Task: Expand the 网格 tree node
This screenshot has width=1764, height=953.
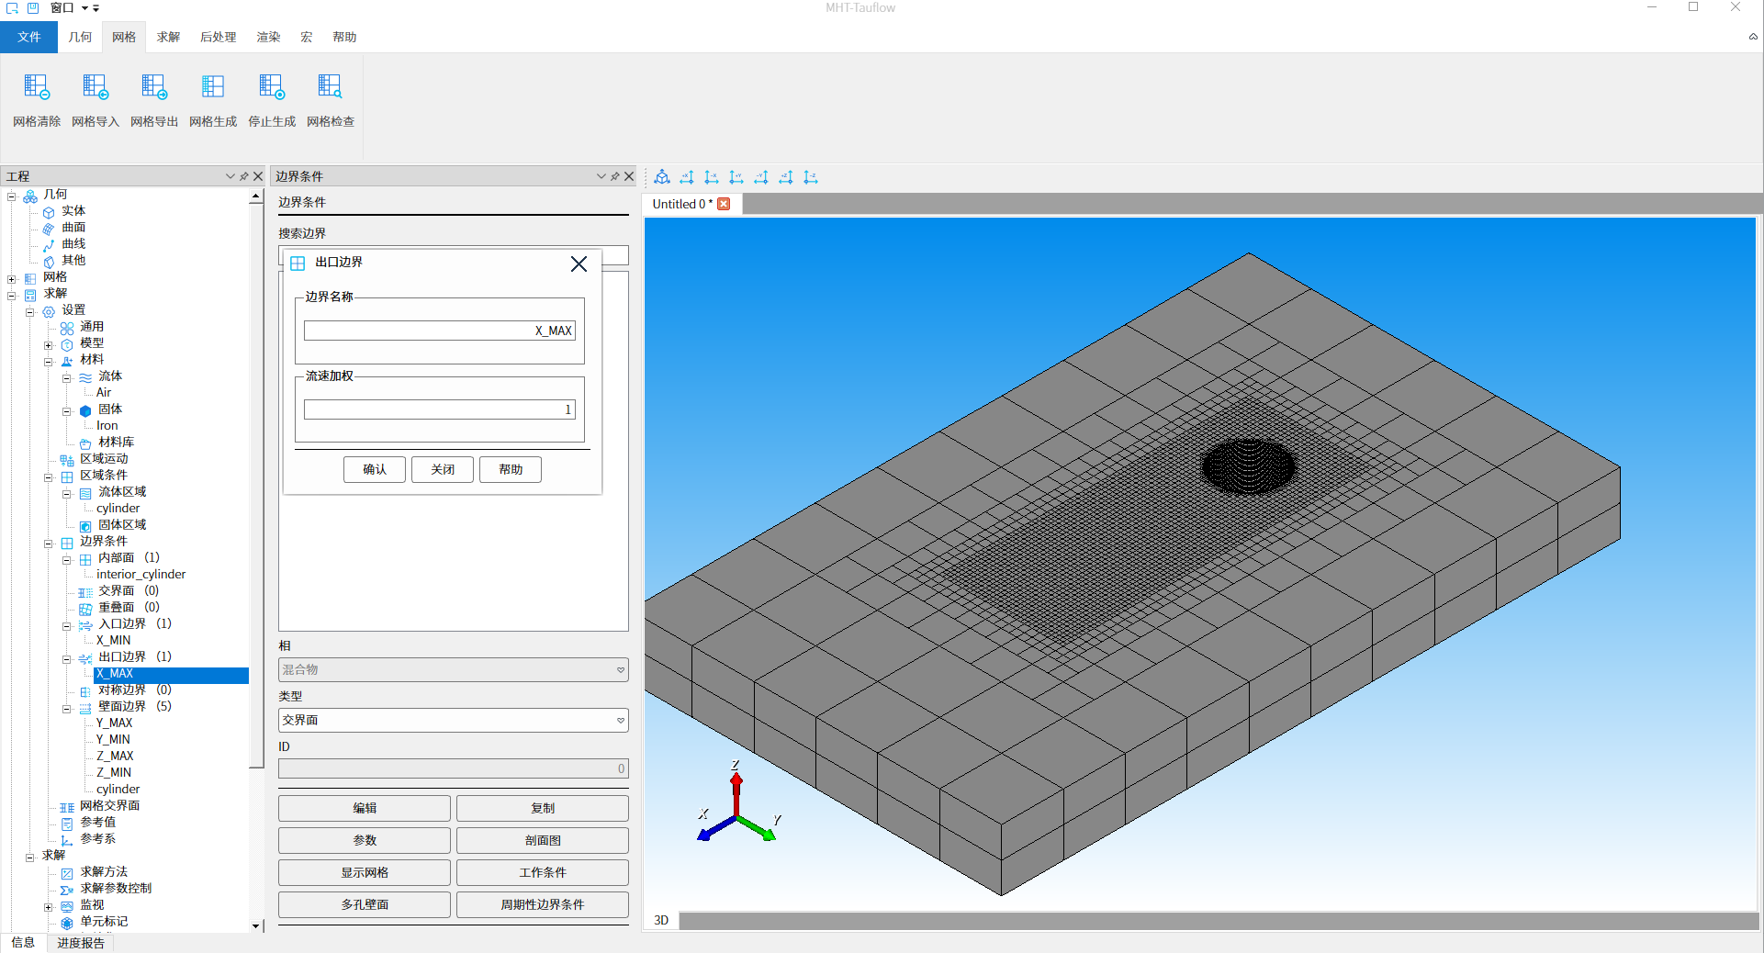Action: click(x=12, y=279)
